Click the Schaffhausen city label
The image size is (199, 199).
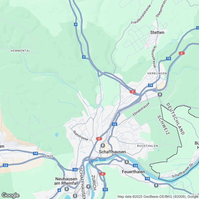[112, 152]
